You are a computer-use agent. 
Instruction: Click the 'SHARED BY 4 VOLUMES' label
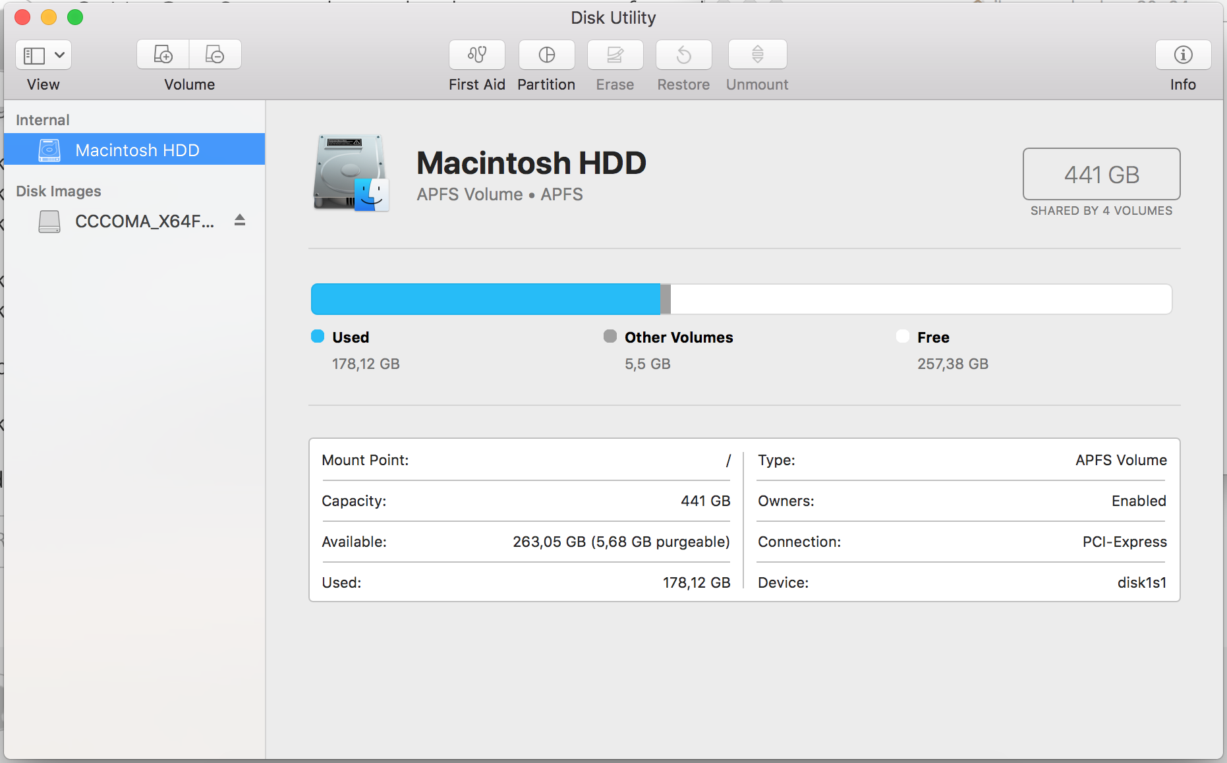click(x=1101, y=211)
